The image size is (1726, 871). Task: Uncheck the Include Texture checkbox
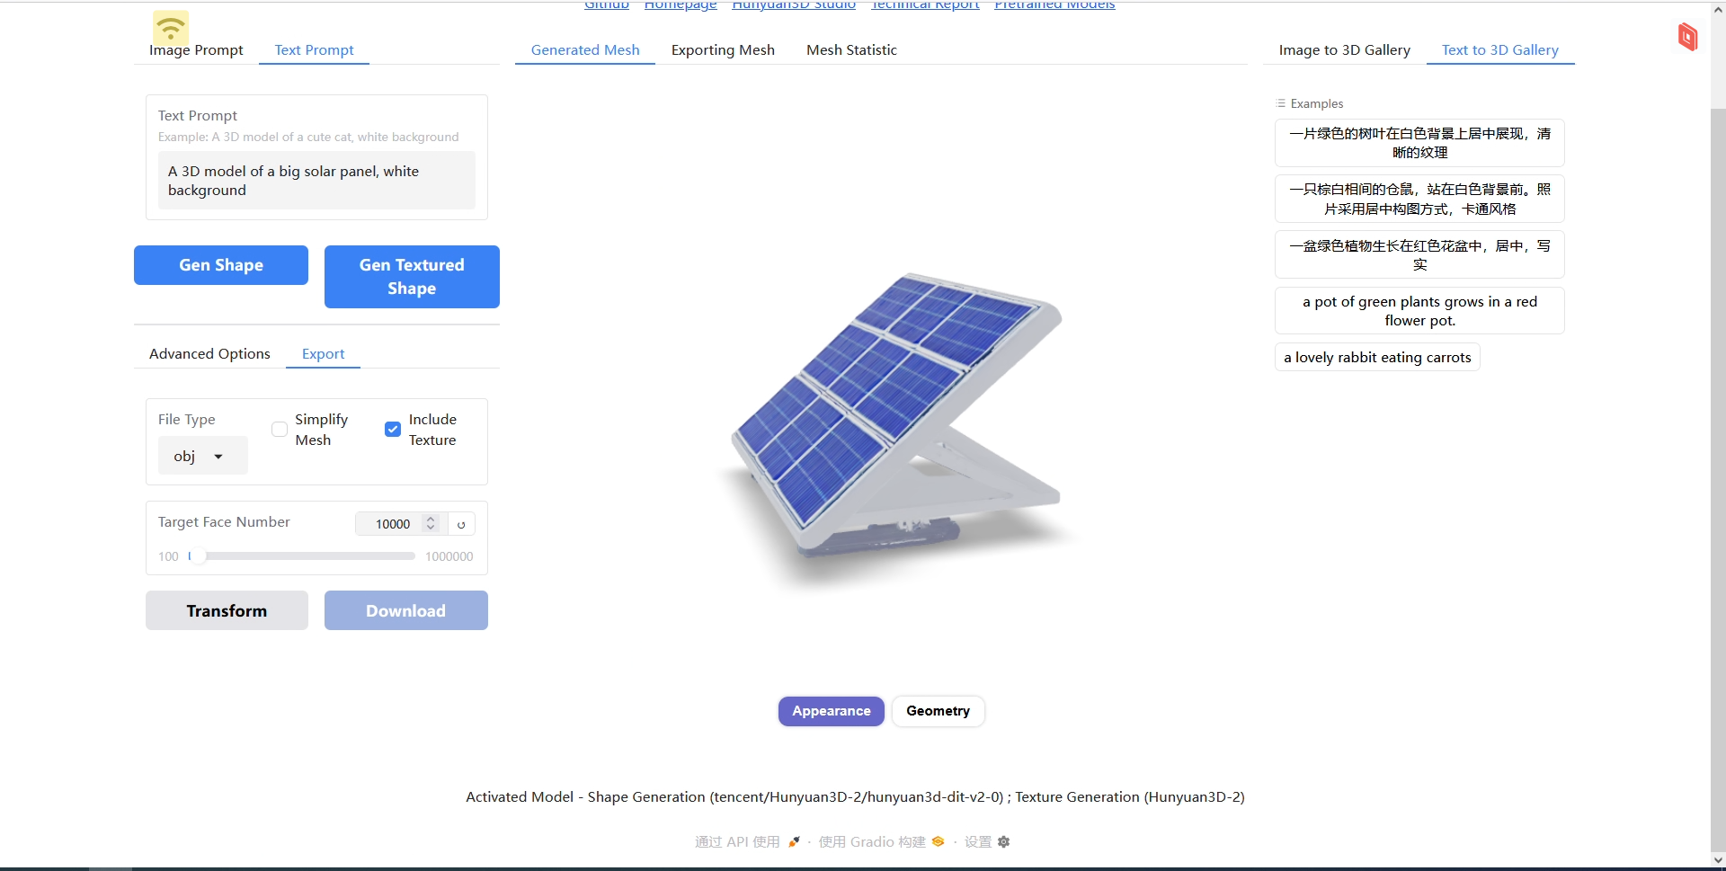point(393,430)
